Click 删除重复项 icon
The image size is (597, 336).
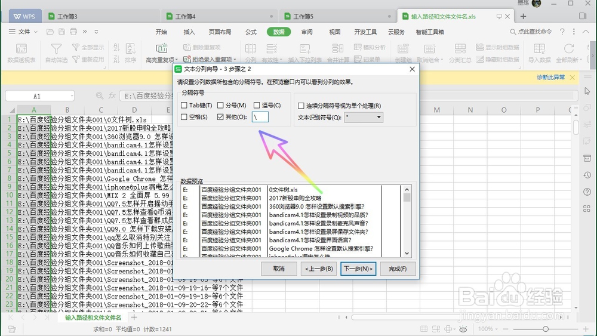click(x=187, y=47)
